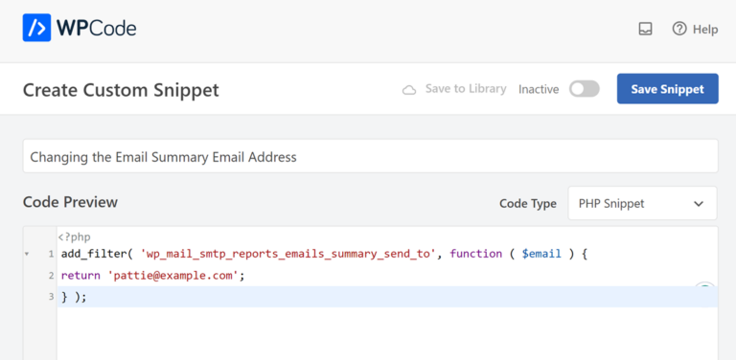The height and width of the screenshot is (360, 736).
Task: Click the WPCode wordmark text
Action: click(97, 28)
